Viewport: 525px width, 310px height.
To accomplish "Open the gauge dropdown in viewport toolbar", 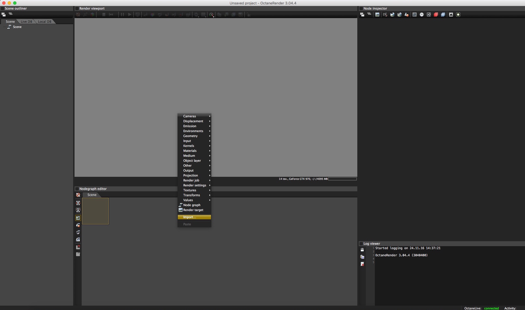I will (x=212, y=15).
